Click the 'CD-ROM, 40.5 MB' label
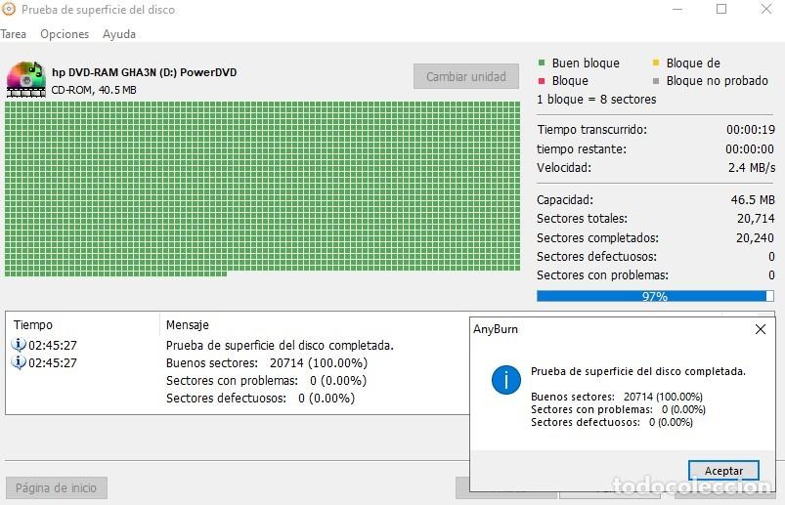The image size is (785, 505). (x=94, y=90)
